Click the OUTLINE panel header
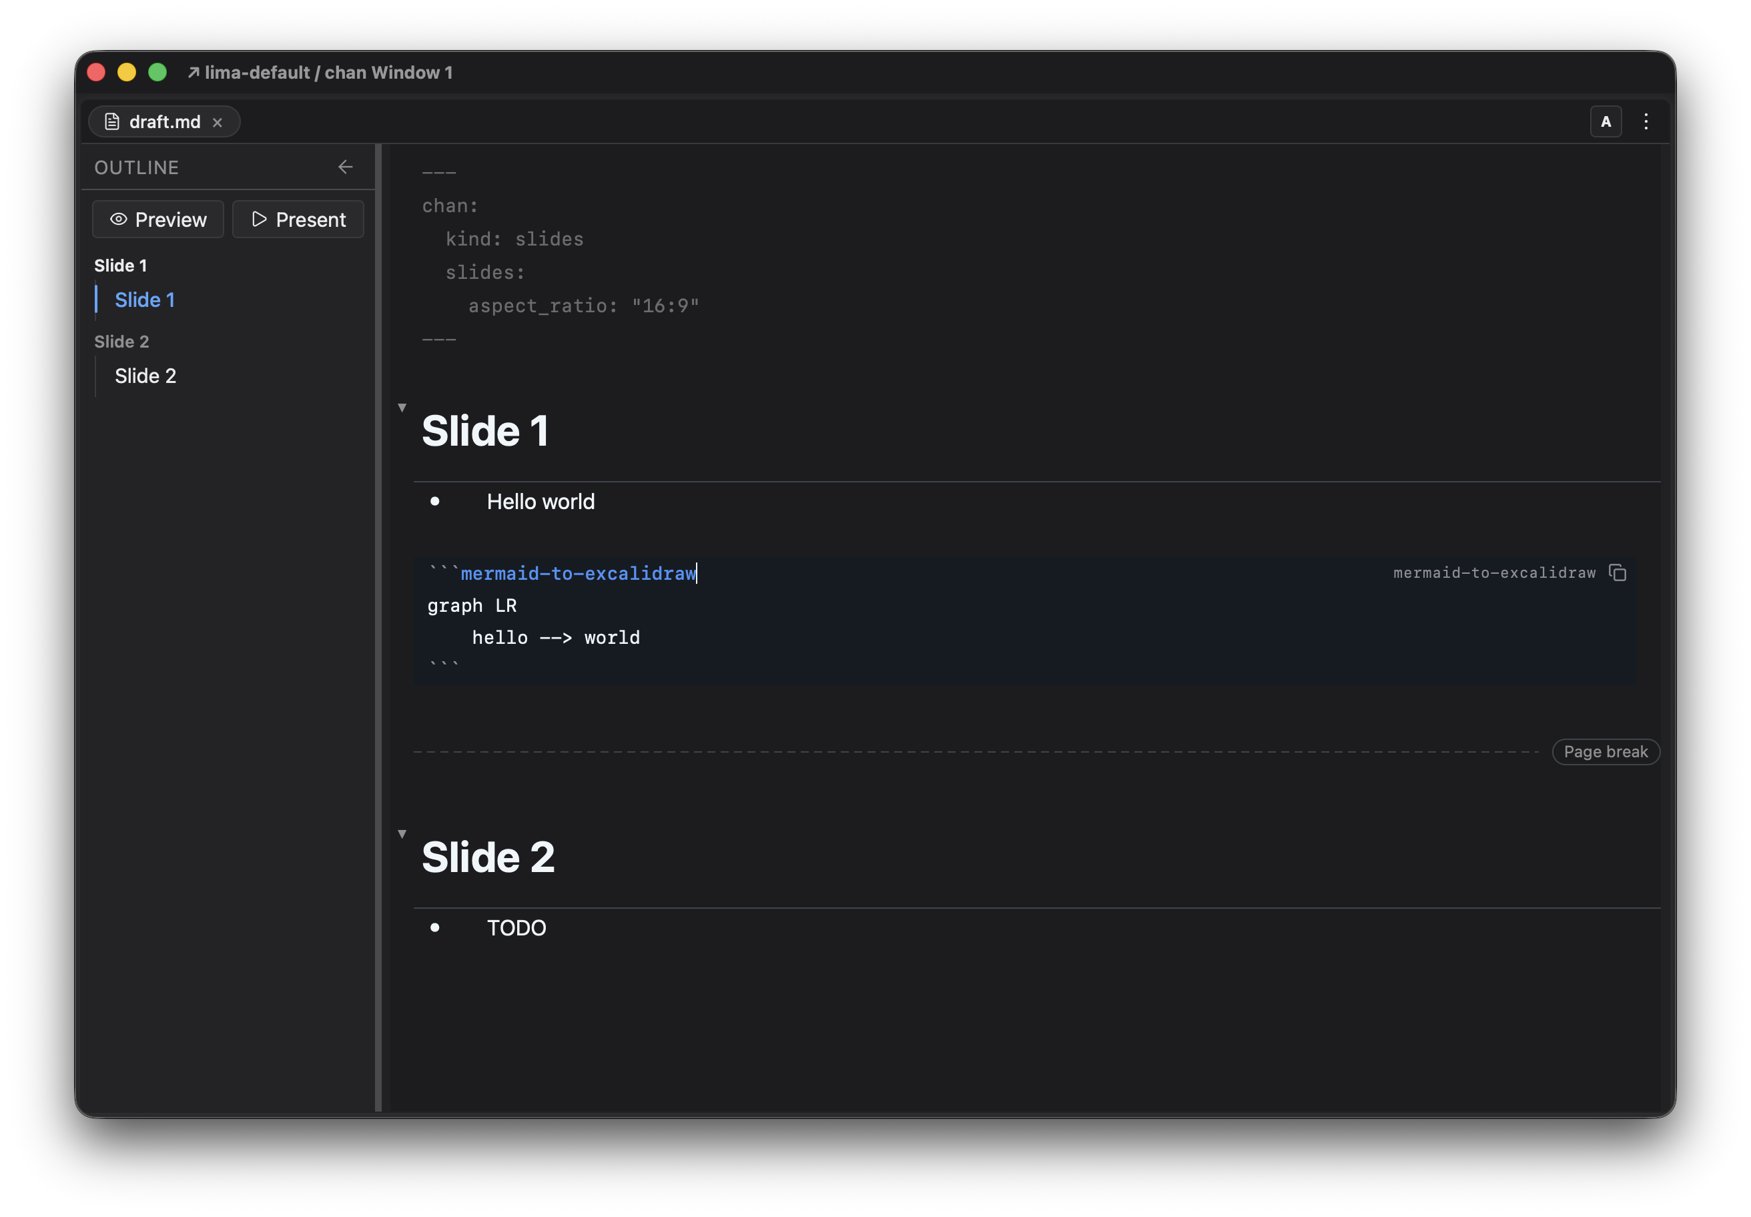The height and width of the screenshot is (1217, 1751). pyautogui.click(x=137, y=167)
